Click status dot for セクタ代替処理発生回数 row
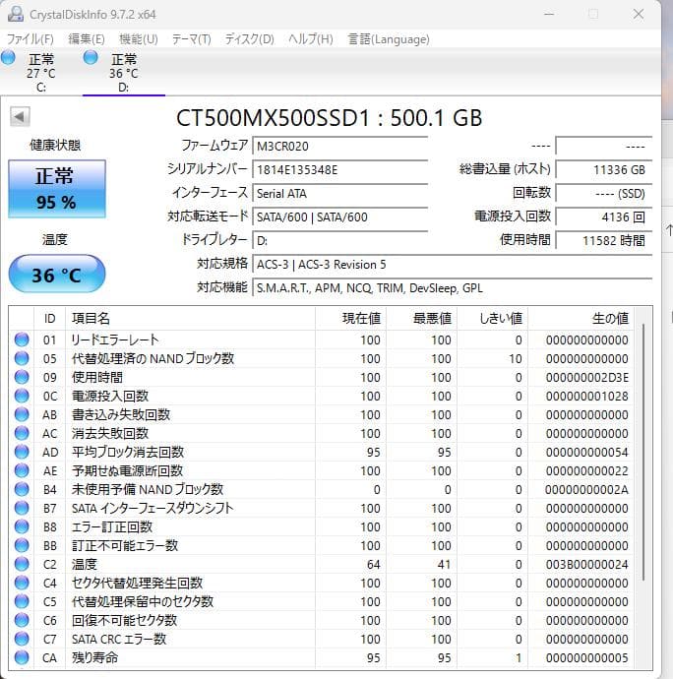The image size is (673, 679). pos(22,583)
